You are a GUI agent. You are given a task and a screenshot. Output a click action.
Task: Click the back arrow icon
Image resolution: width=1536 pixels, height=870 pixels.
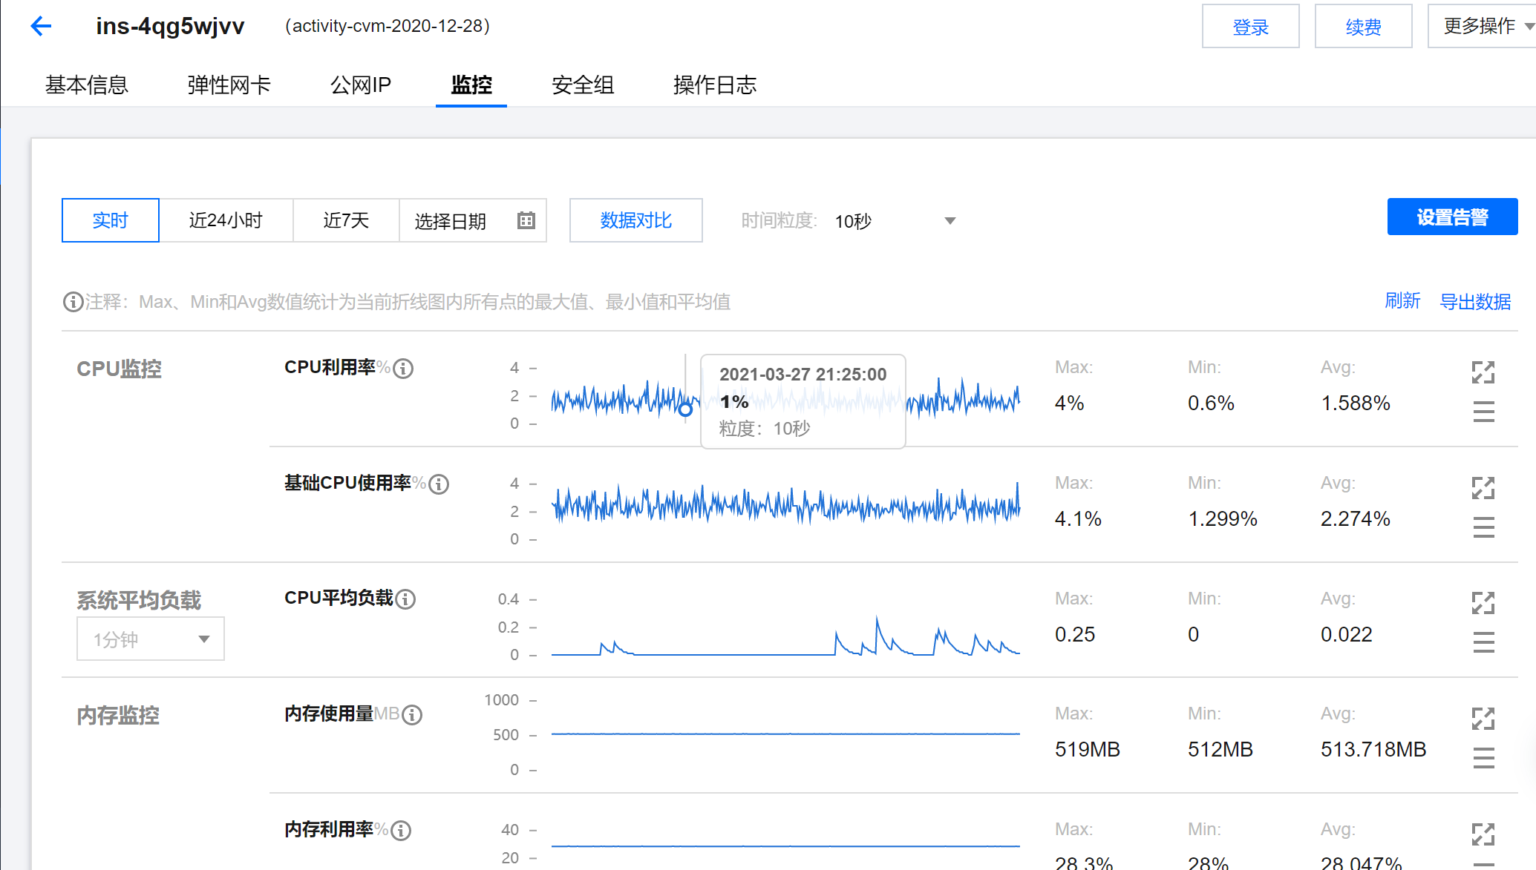pos(41,27)
